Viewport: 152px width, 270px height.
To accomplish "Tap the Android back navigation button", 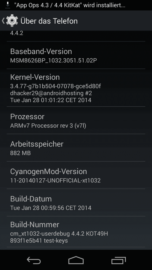I will (x=34, y=260).
